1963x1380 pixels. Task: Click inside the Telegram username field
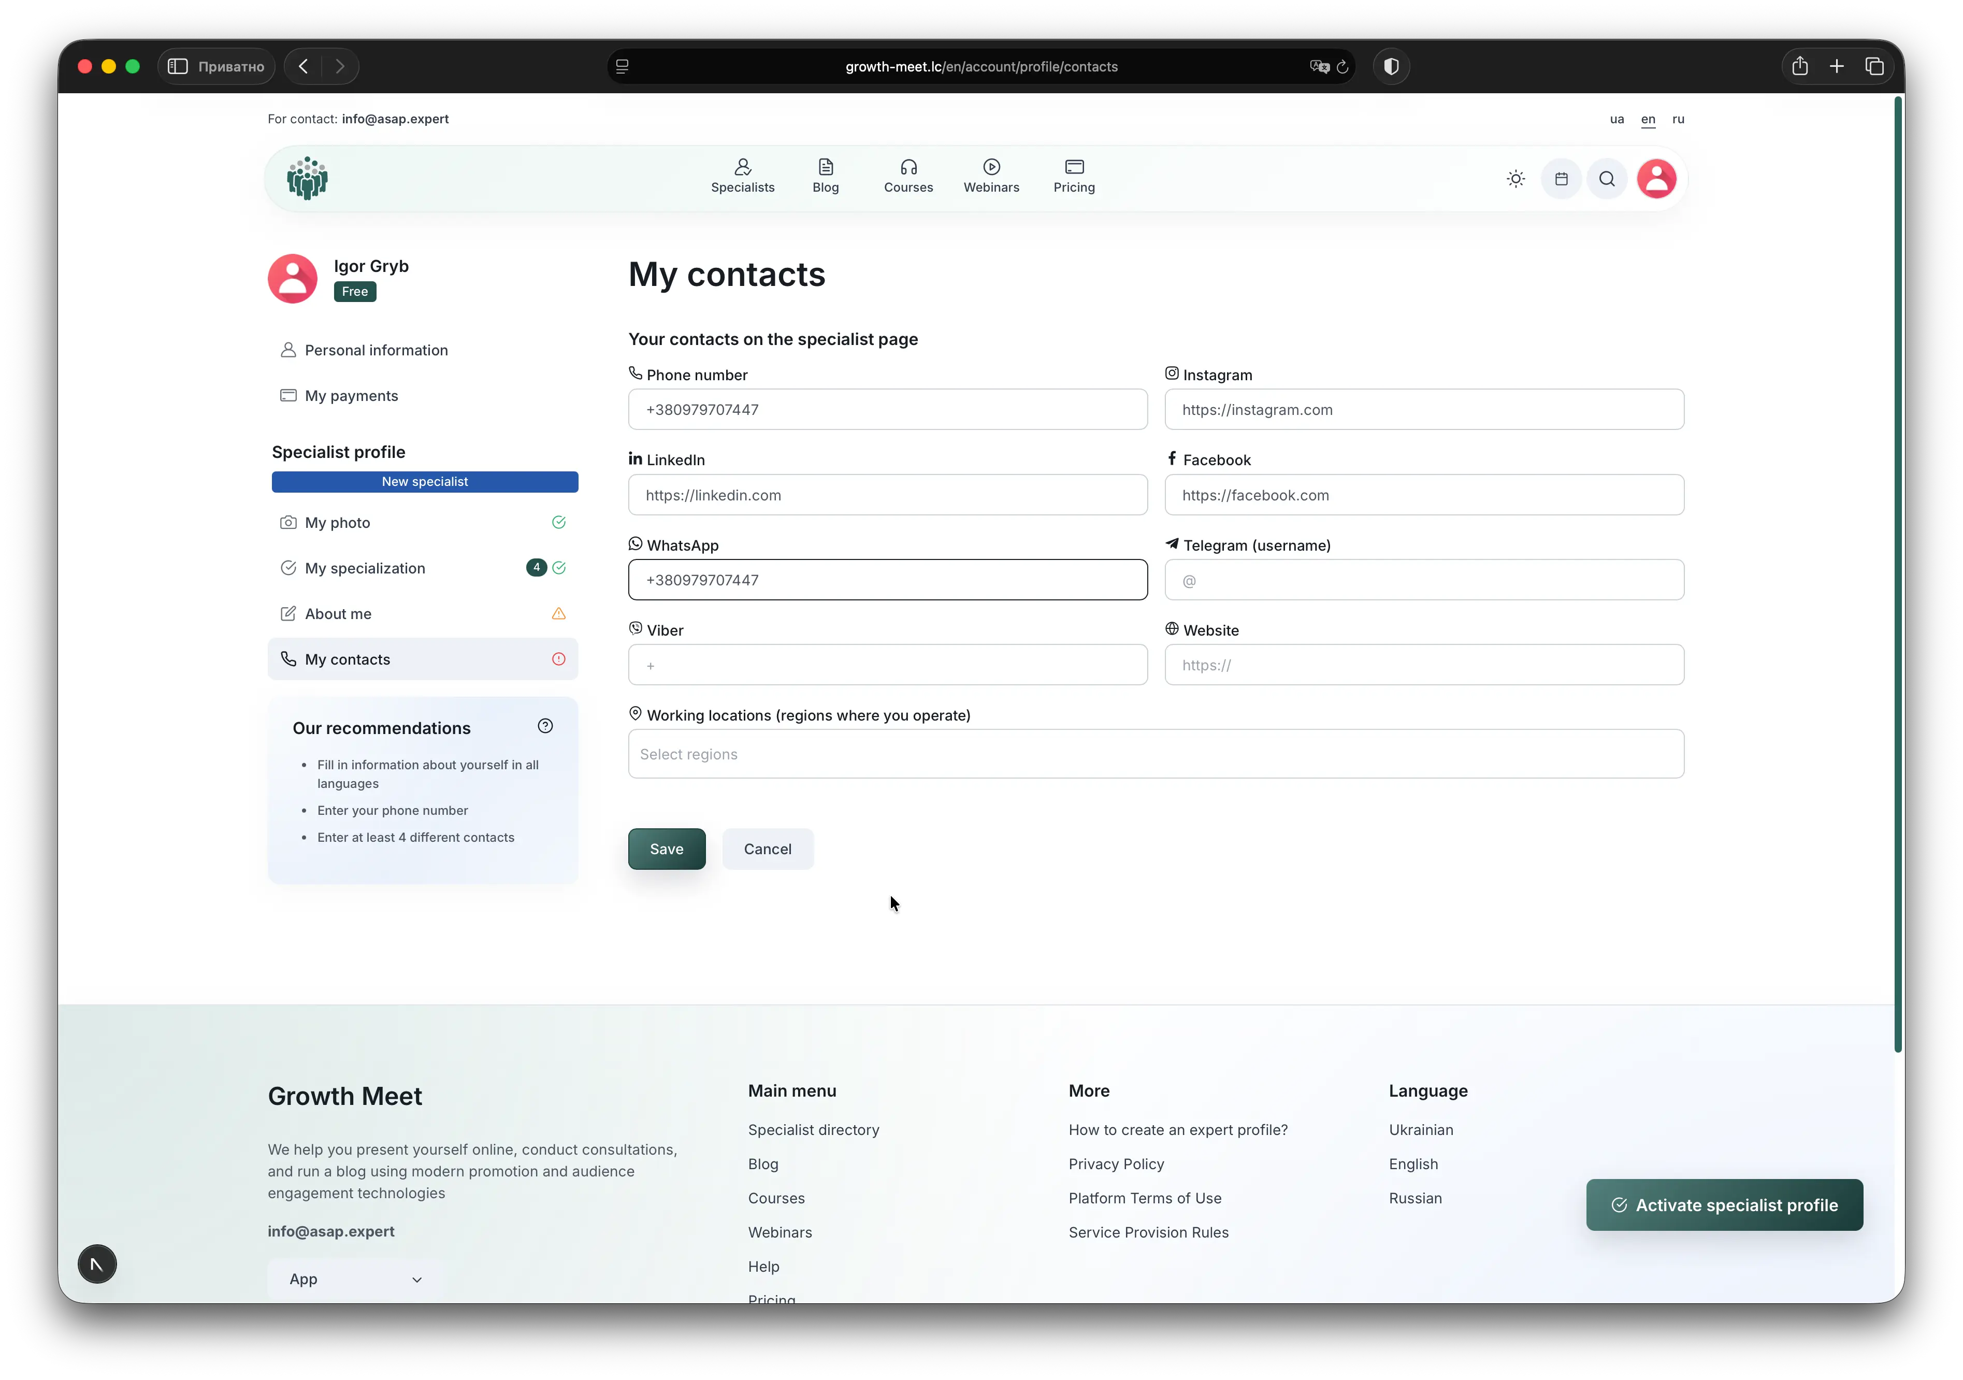click(x=1423, y=580)
